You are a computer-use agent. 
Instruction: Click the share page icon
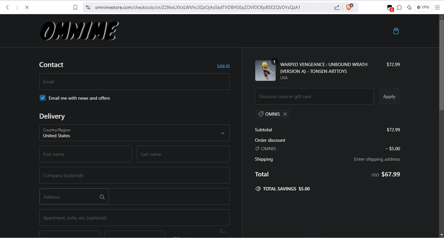pyautogui.click(x=337, y=7)
